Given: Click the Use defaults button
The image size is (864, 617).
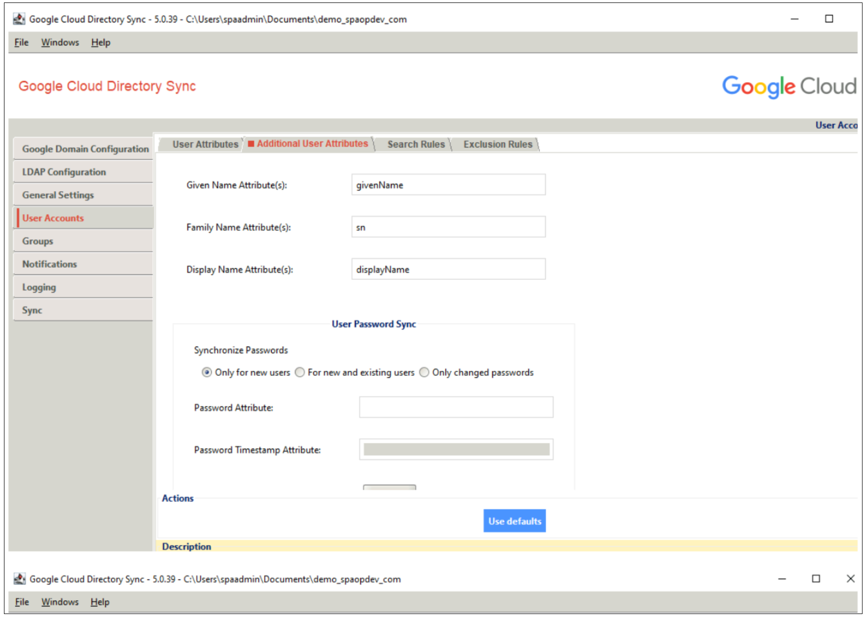Looking at the screenshot, I should pos(514,521).
